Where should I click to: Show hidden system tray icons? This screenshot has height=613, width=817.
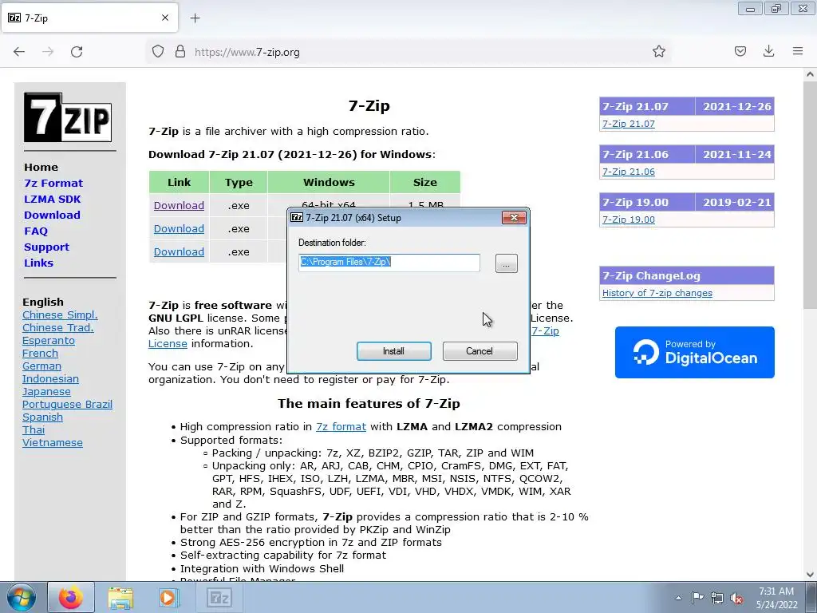click(678, 598)
